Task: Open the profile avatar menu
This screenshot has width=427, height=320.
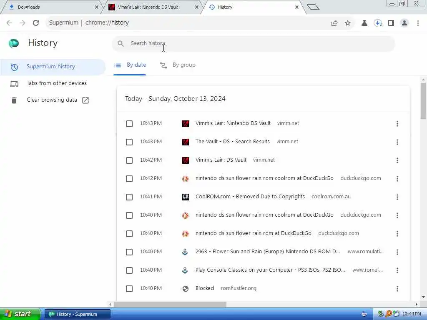Action: (404, 23)
